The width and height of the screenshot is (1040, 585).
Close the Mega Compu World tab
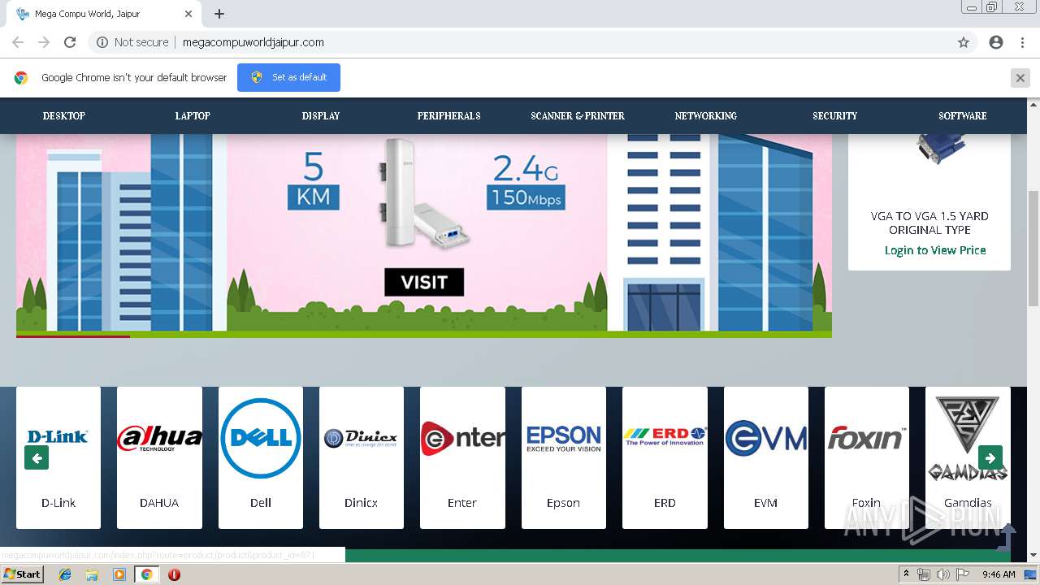point(188,14)
